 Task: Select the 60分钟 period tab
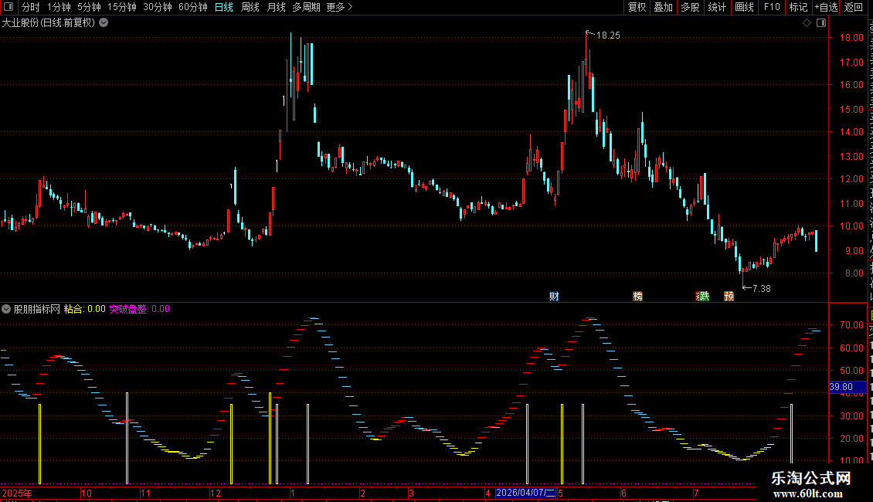(193, 7)
